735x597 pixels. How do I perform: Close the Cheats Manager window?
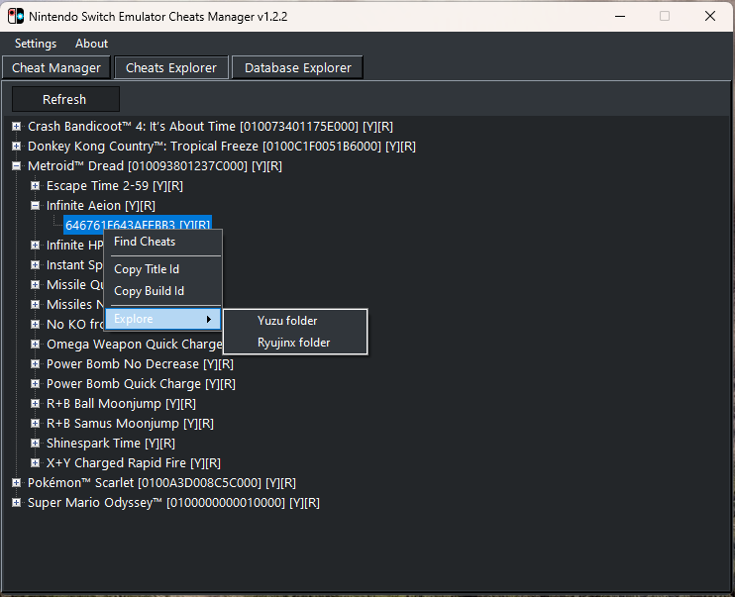click(x=710, y=17)
